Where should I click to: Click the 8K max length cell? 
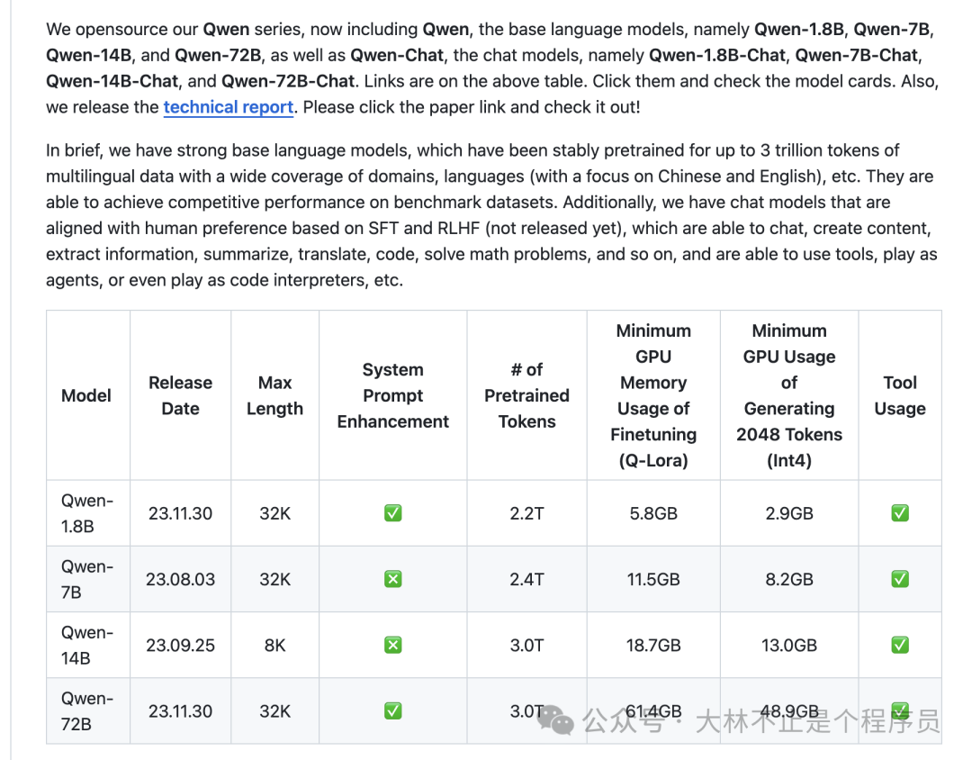274,646
